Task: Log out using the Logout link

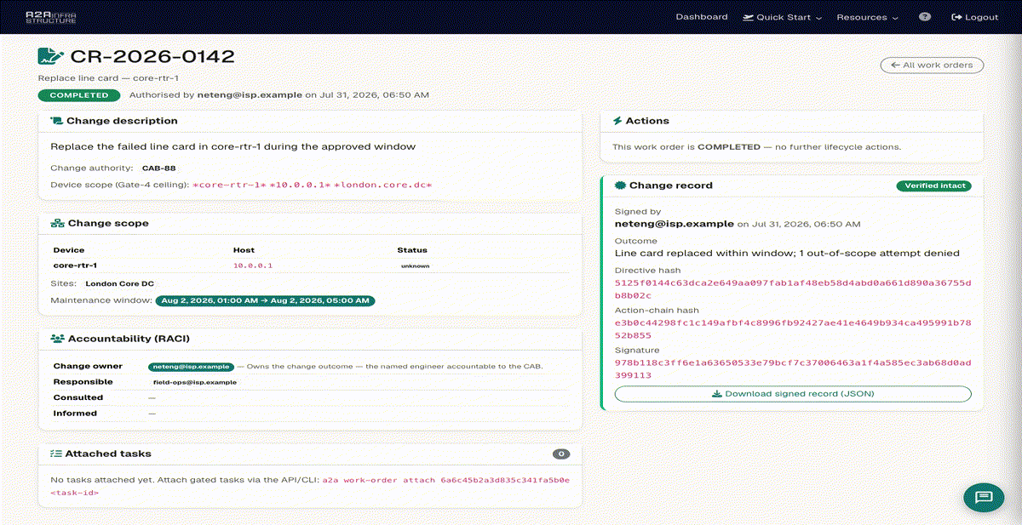Action: [974, 17]
